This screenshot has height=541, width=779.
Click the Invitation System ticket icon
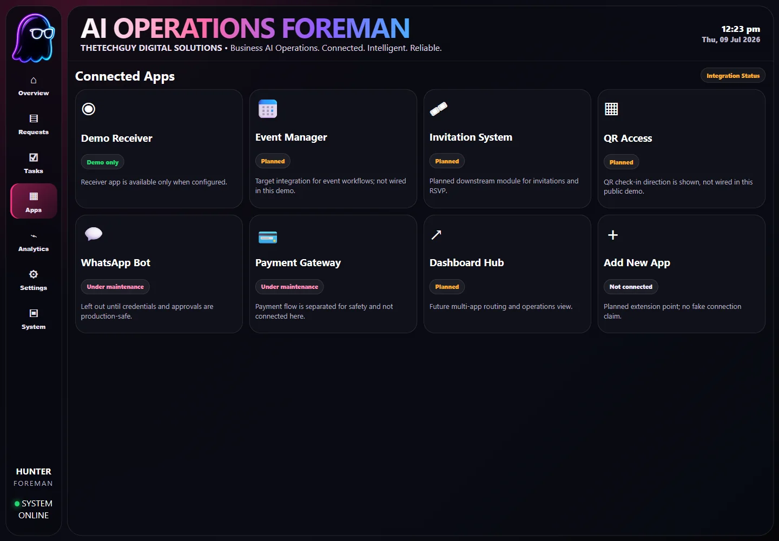tap(439, 109)
